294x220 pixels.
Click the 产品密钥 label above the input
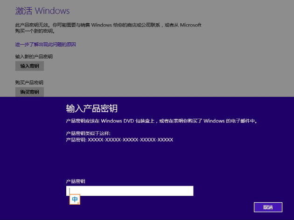point(76,181)
